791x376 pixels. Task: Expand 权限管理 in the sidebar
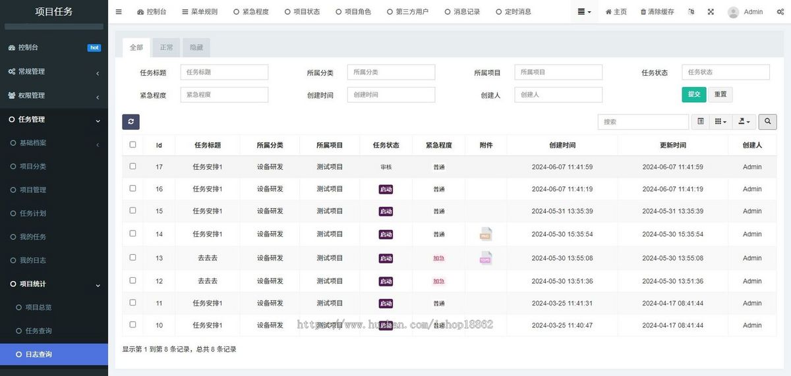(54, 95)
